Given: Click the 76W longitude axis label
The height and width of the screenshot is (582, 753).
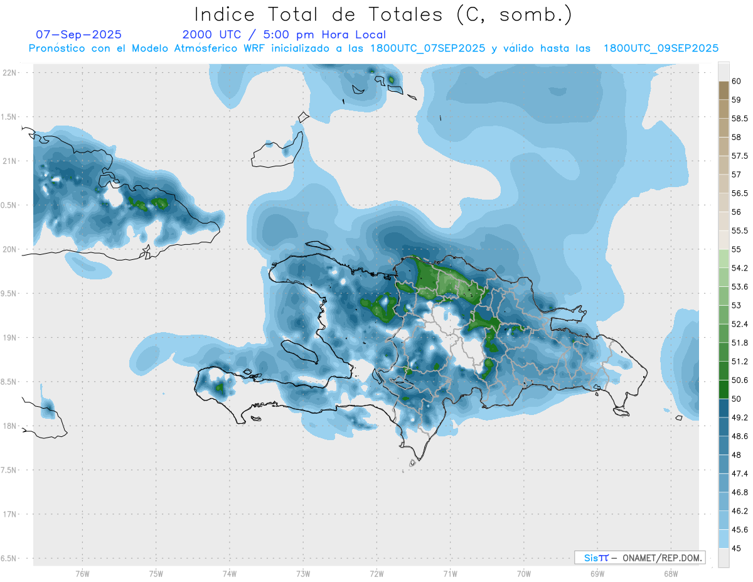Looking at the screenshot, I should pyautogui.click(x=82, y=573).
